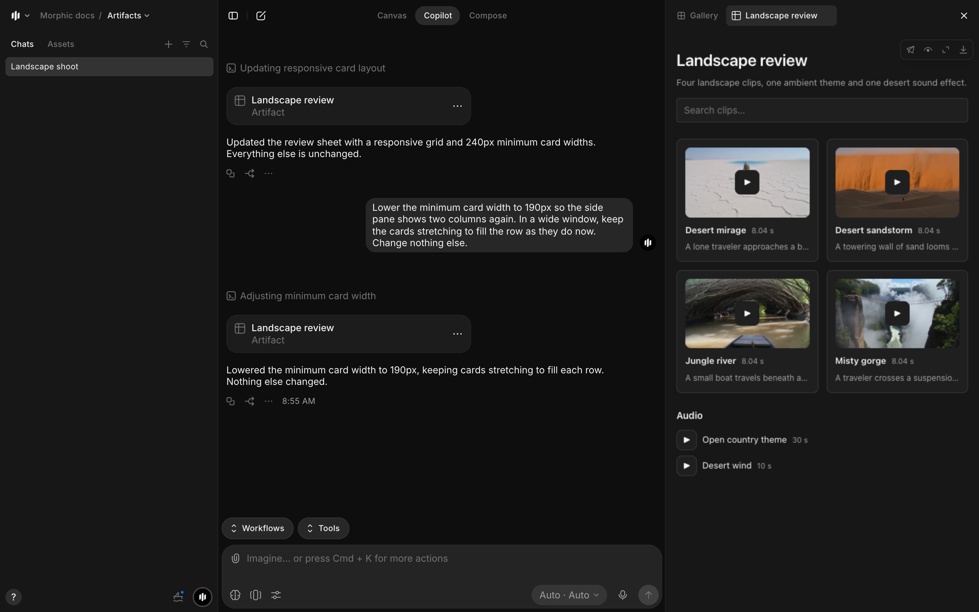979x612 pixels.
Task: Close the artifact side panel
Action: click(x=964, y=15)
